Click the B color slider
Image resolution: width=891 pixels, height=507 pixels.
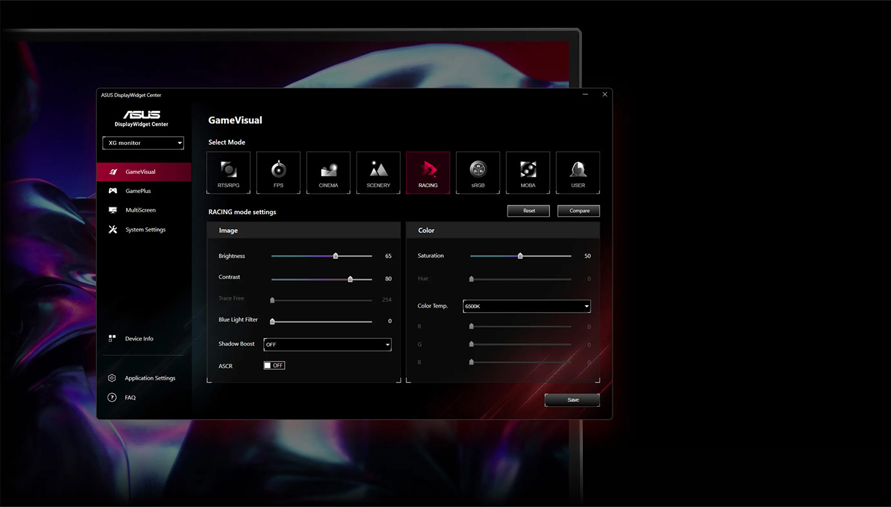point(521,362)
